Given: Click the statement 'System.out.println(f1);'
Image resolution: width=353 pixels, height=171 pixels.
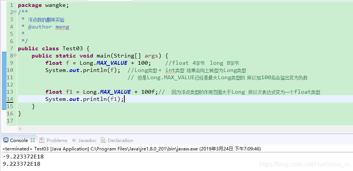Looking at the screenshot, I should coord(85,99).
